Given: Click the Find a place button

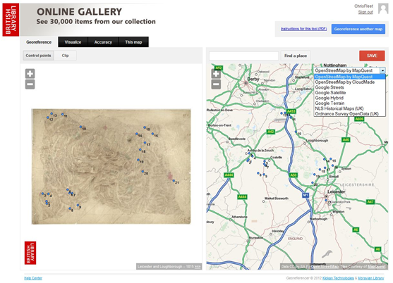Looking at the screenshot, I should pos(296,56).
